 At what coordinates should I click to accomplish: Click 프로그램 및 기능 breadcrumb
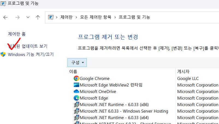(x=134, y=17)
